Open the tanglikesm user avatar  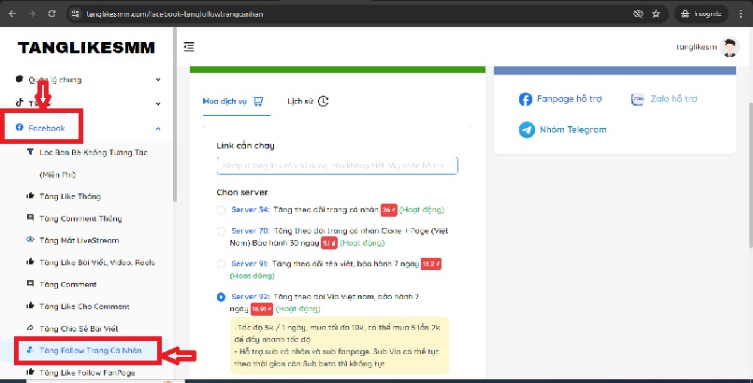[730, 47]
